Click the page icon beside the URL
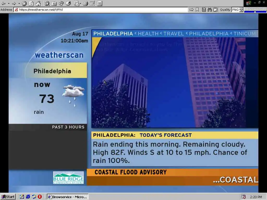 [x=16, y=10]
